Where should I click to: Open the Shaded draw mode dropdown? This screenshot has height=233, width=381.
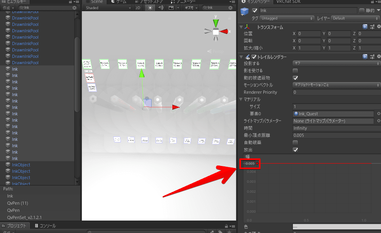108,8
